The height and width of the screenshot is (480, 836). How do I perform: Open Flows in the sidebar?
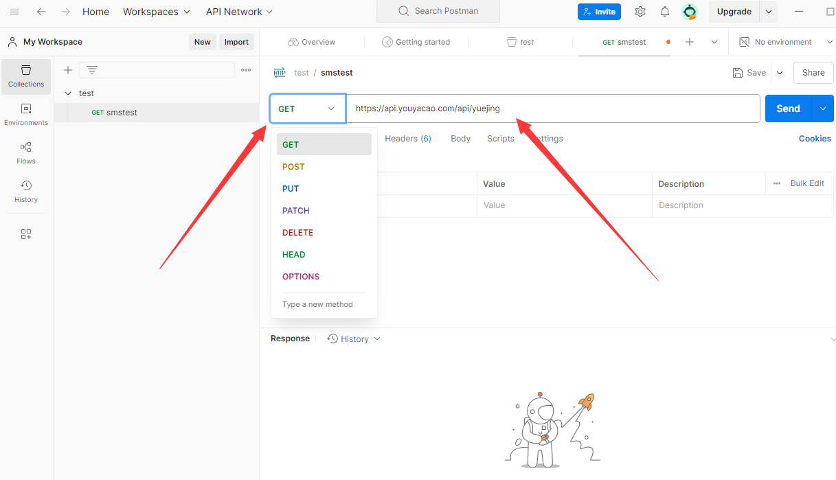[x=26, y=153]
